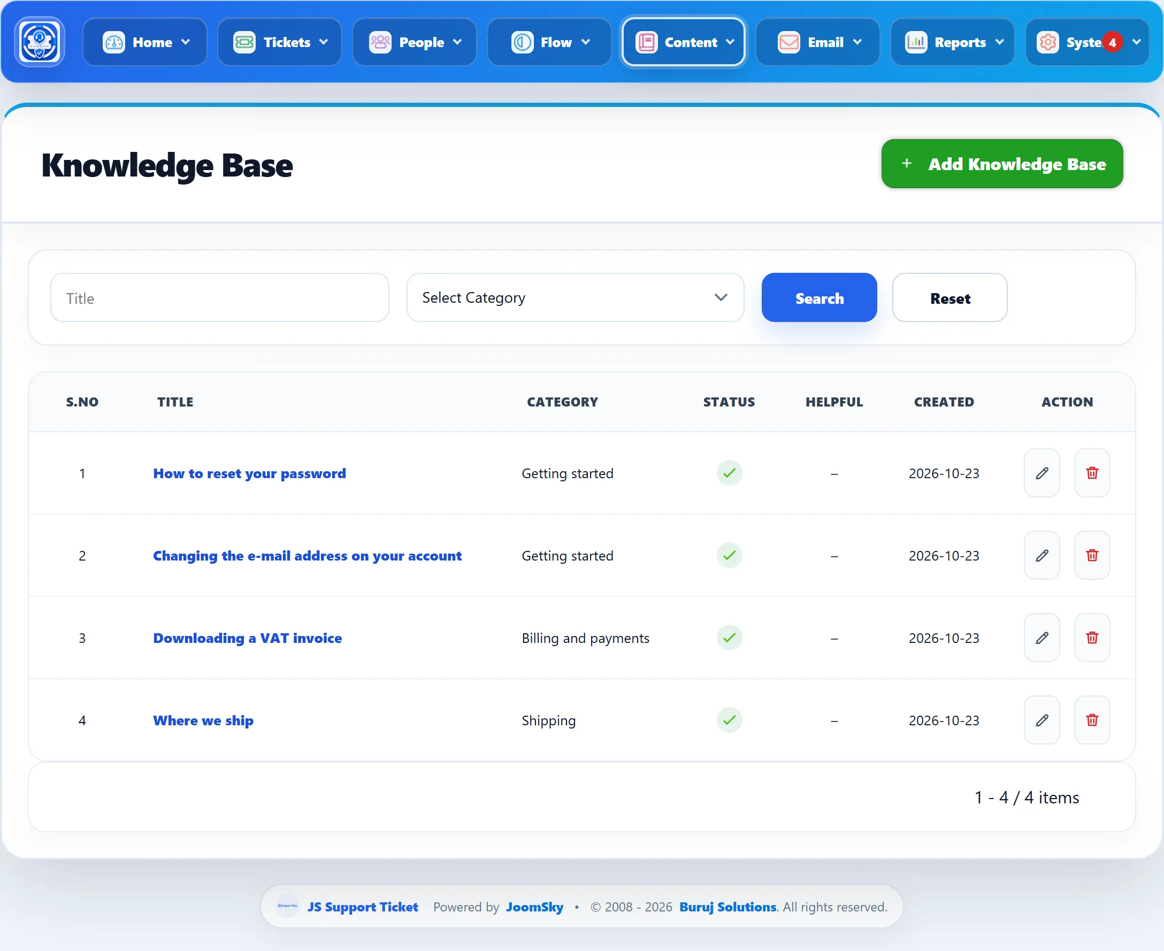The width and height of the screenshot is (1164, 951).
Task: Open the Select Category dropdown
Action: 575,297
